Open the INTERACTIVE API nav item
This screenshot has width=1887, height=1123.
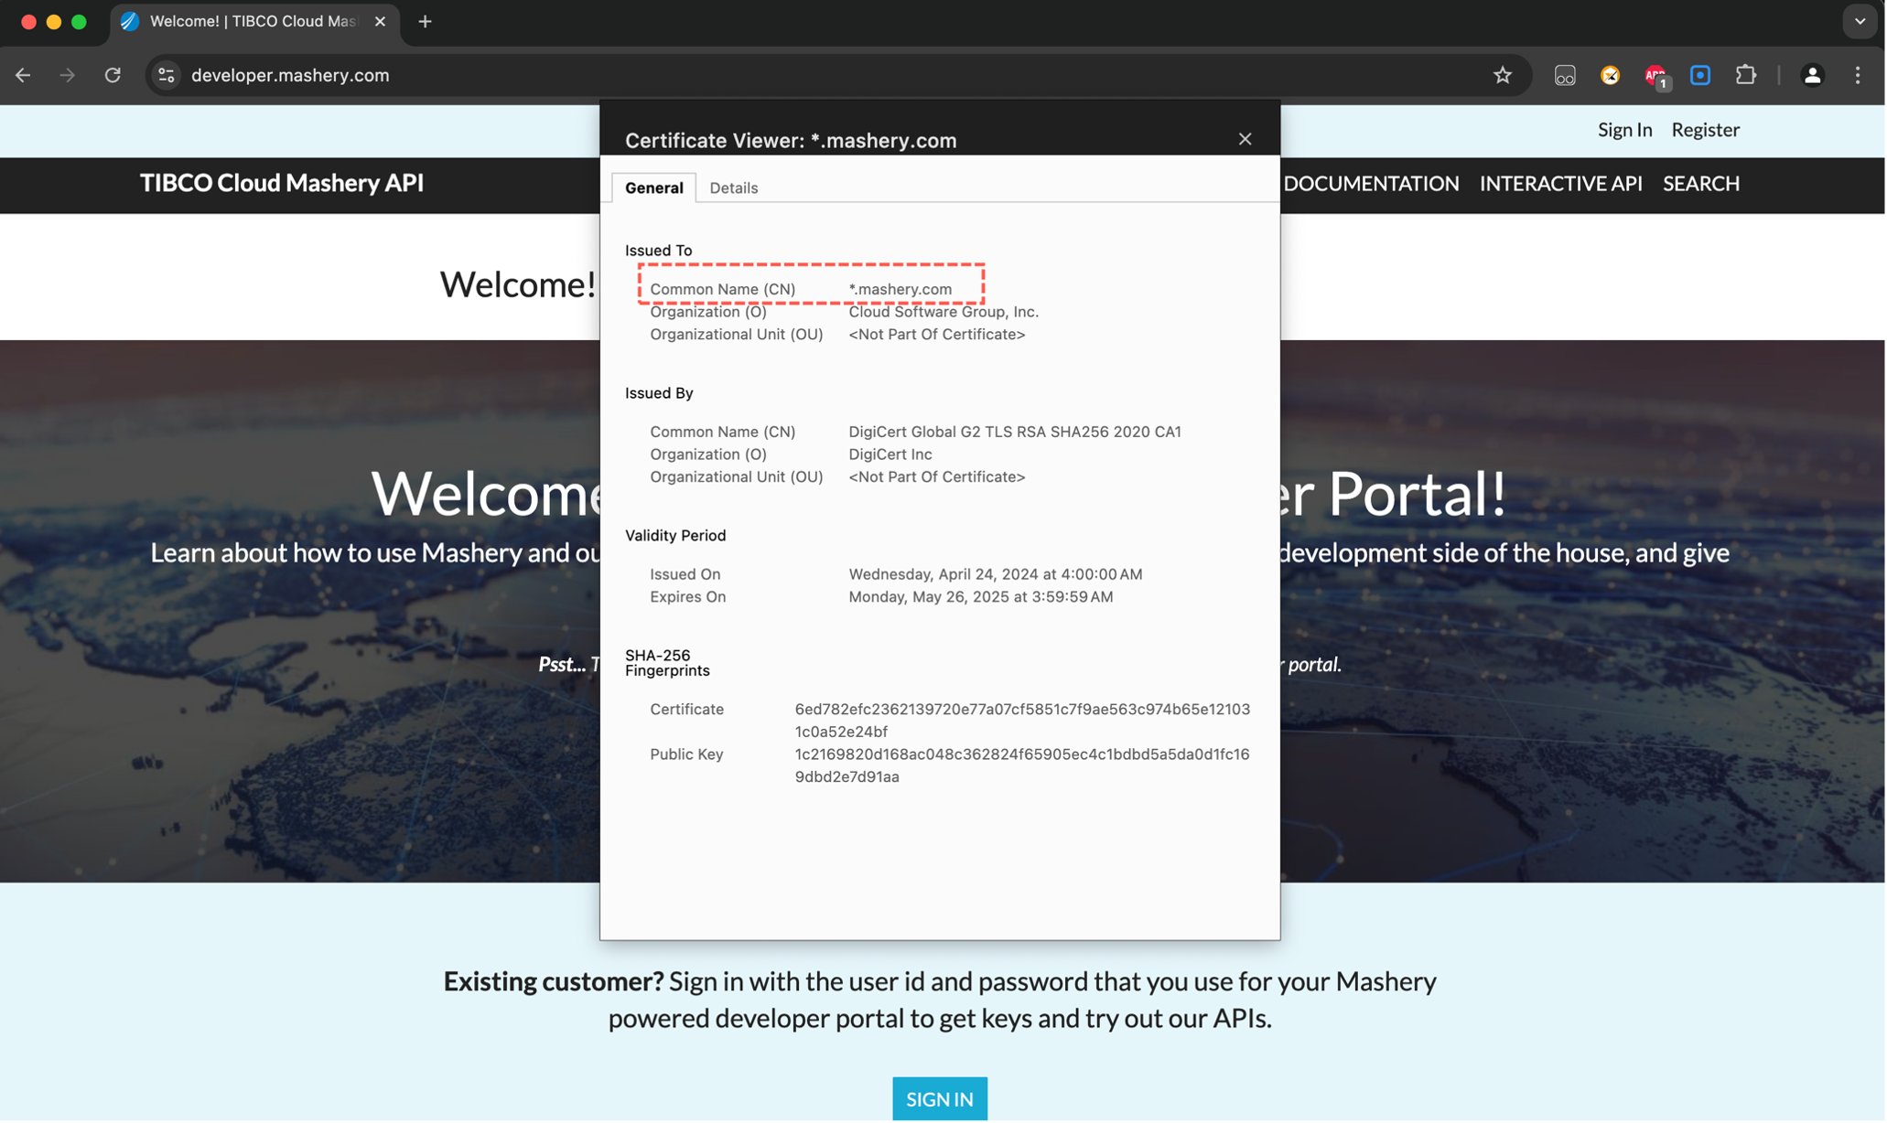(x=1561, y=184)
